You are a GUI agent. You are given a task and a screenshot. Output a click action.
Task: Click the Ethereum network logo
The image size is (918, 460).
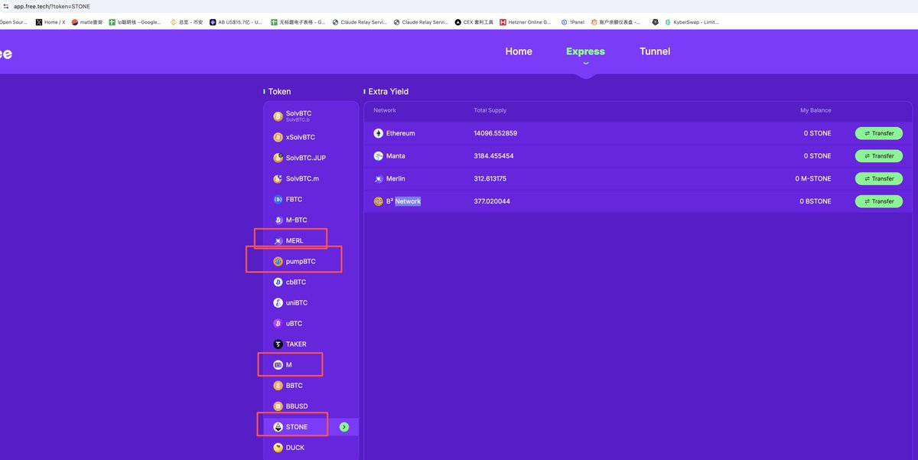[x=378, y=133]
